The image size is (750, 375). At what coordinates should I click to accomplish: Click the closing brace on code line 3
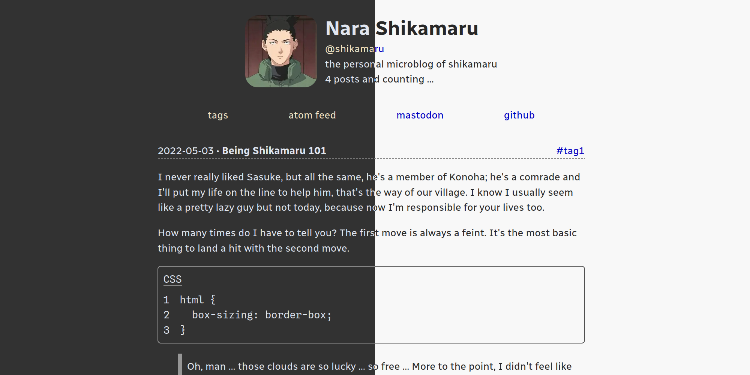(x=183, y=330)
